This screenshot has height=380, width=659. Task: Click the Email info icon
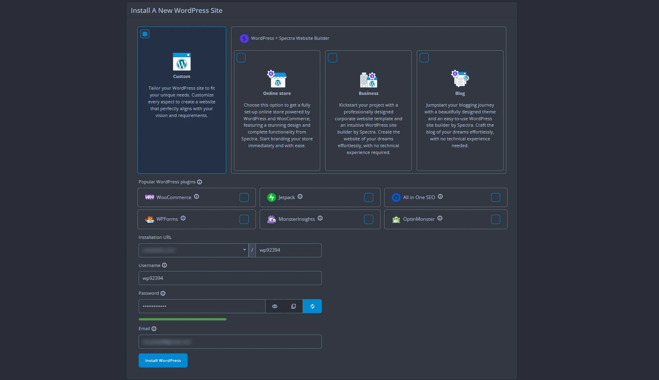pyautogui.click(x=154, y=329)
